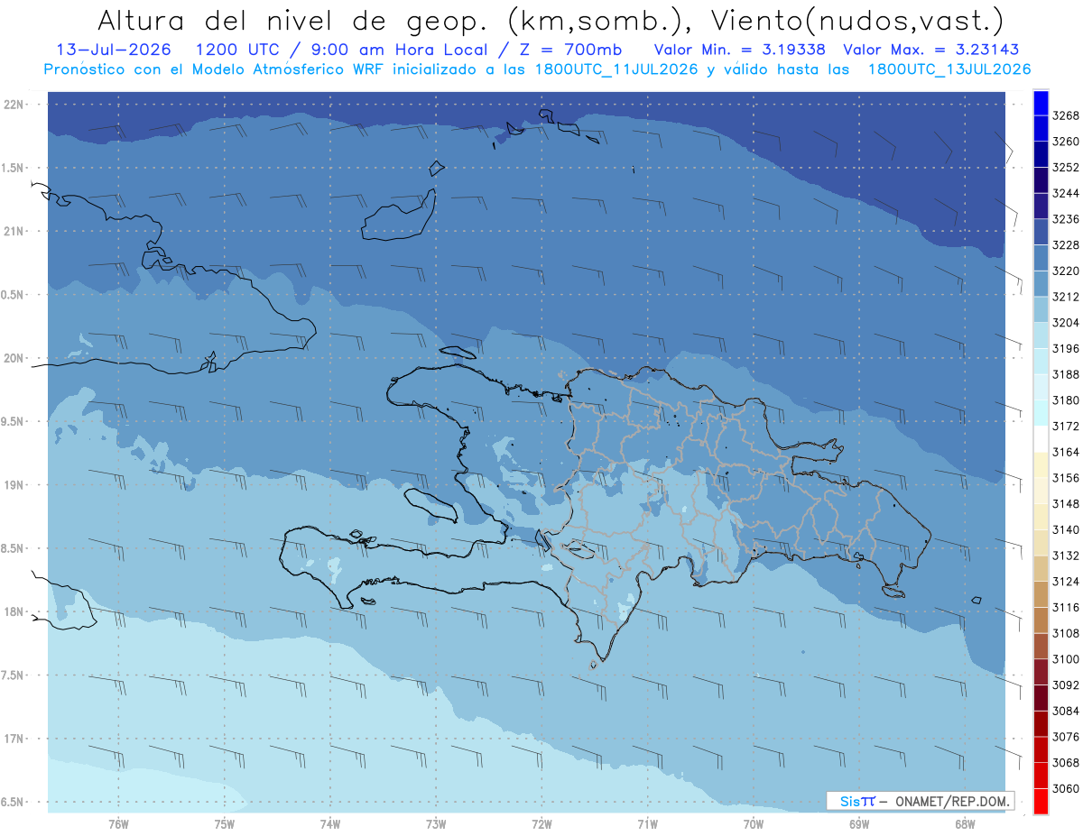Click the 22N latitude axis label
Screen dimensions: 1083x836
(15, 104)
